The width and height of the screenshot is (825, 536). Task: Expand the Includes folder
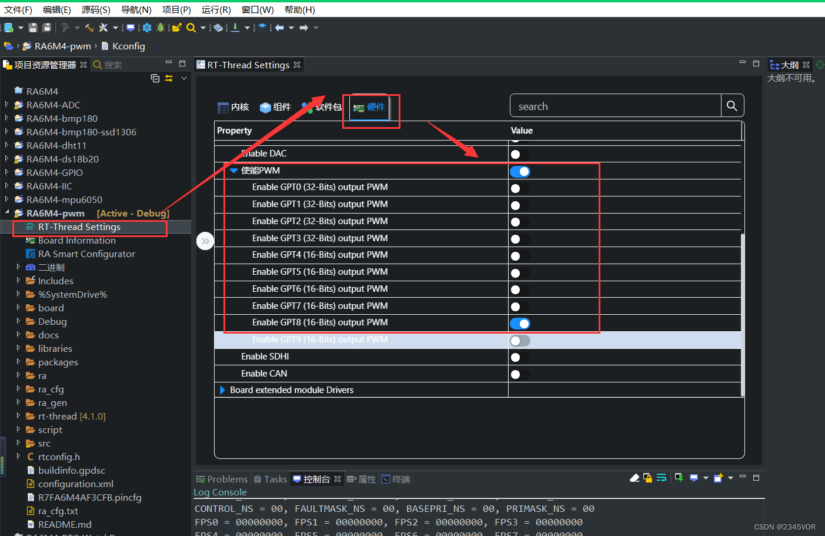click(x=18, y=281)
